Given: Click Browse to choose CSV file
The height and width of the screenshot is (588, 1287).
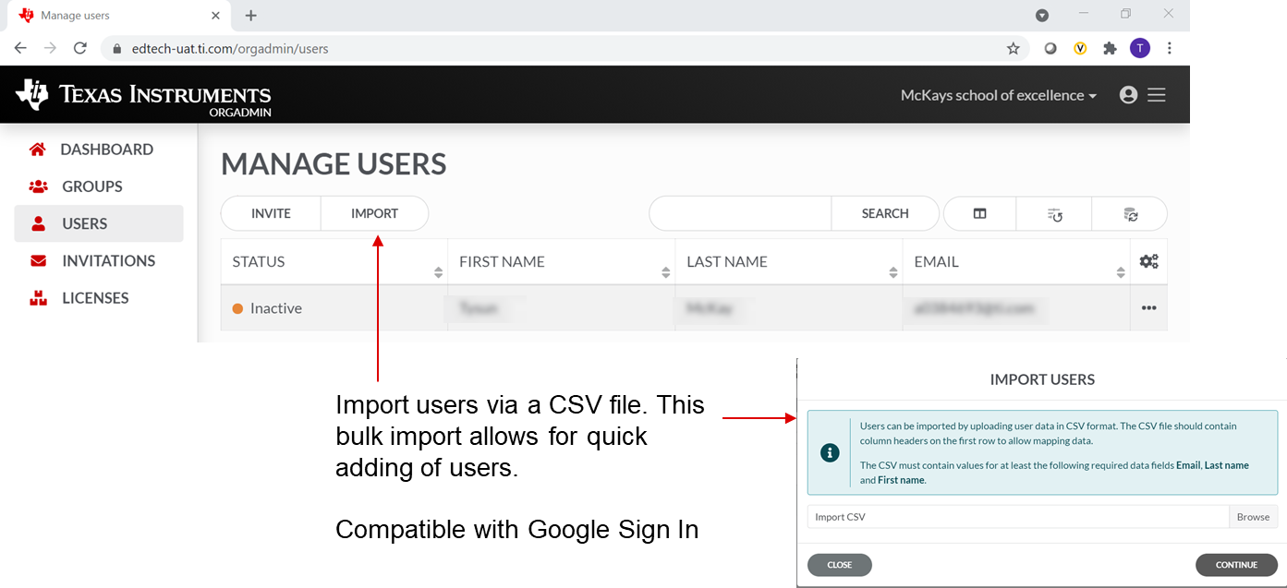Looking at the screenshot, I should (x=1253, y=517).
